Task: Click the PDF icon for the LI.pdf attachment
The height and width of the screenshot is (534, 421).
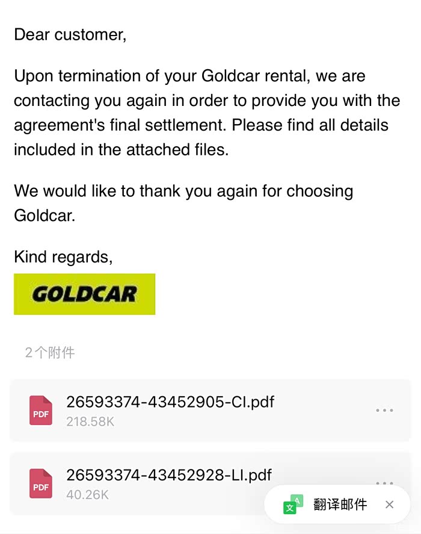Action: click(41, 484)
